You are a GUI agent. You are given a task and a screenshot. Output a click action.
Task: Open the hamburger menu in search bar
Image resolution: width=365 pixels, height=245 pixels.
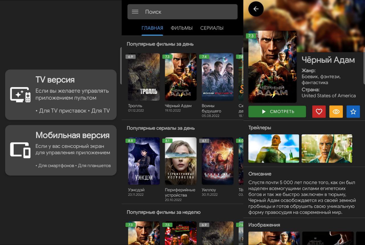point(135,12)
